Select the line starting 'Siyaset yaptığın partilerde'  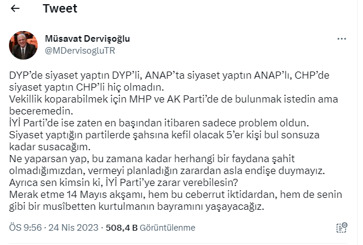tap(164, 135)
